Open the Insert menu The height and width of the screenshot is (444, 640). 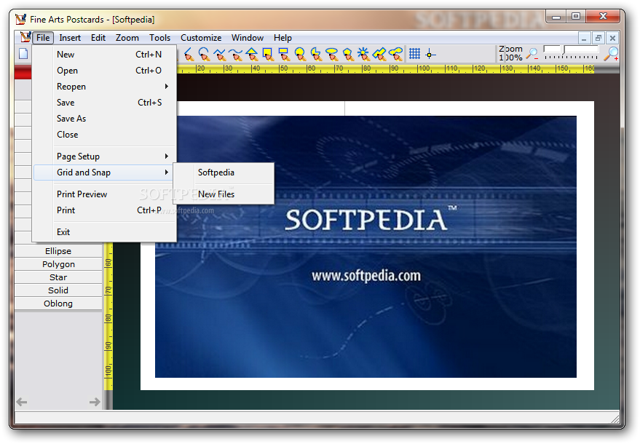(x=70, y=38)
